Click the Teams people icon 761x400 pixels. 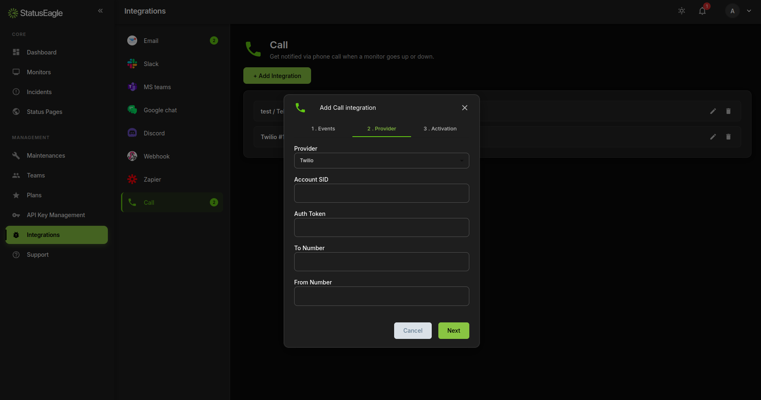click(x=16, y=175)
